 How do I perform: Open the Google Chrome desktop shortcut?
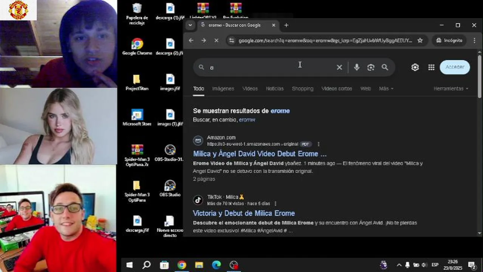pyautogui.click(x=137, y=47)
